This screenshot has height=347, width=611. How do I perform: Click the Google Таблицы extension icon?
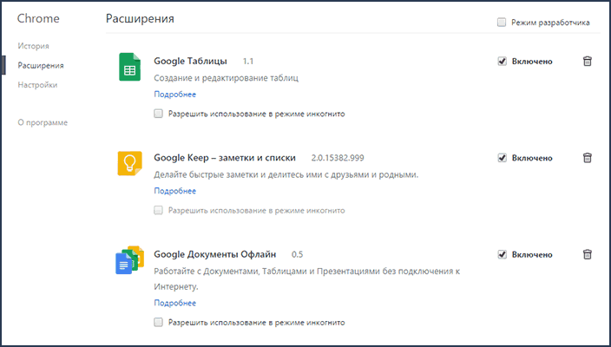[129, 68]
